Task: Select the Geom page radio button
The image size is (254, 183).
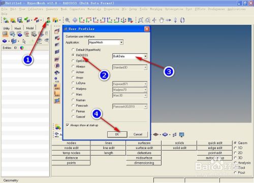Action: (x=235, y=143)
